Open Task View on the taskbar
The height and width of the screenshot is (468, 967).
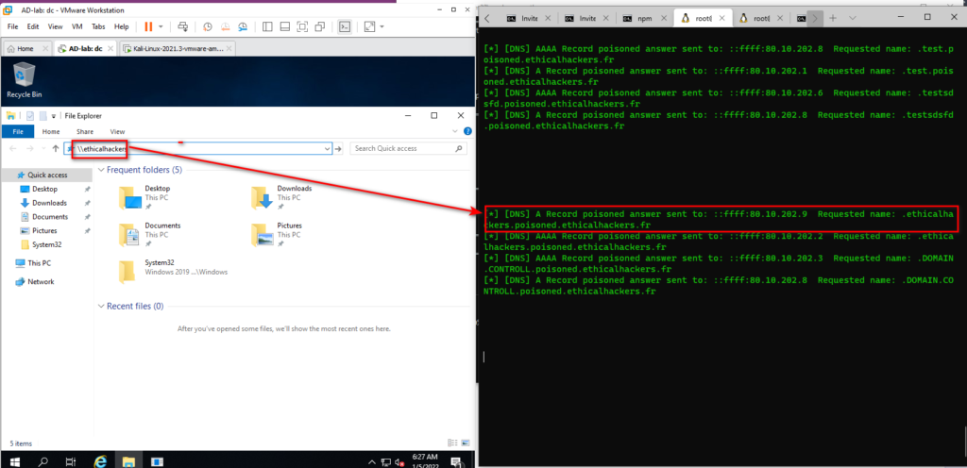click(71, 460)
